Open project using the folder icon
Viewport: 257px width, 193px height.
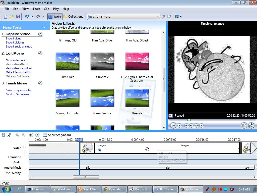point(12,17)
